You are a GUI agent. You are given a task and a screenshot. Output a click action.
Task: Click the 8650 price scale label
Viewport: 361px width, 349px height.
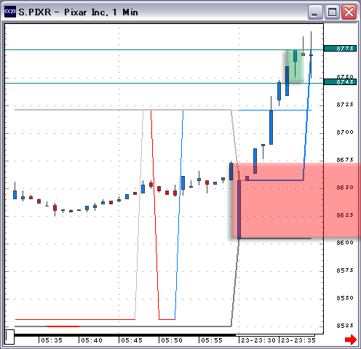pos(345,188)
